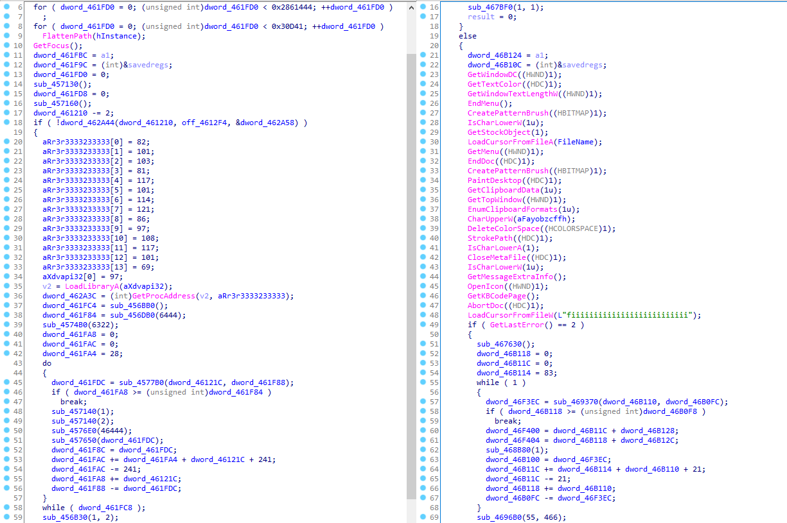The image size is (787, 523).
Task: Toggle breakpoint dot at left pane line 45
Action: pos(6,382)
